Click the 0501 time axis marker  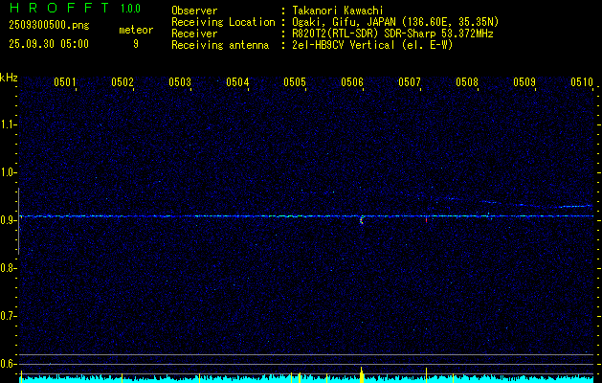(x=64, y=82)
